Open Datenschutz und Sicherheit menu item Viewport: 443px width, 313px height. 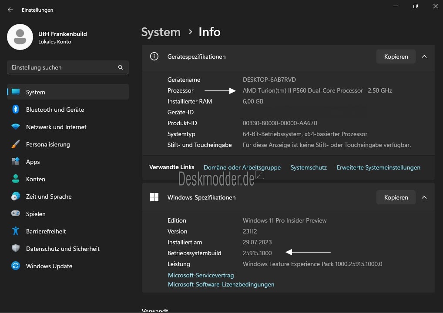(63, 249)
